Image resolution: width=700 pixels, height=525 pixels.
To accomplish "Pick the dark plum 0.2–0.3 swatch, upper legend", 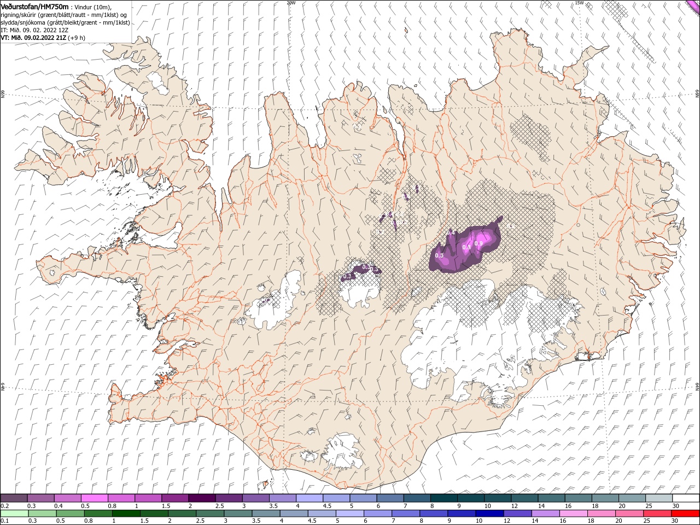I will [x=14, y=498].
